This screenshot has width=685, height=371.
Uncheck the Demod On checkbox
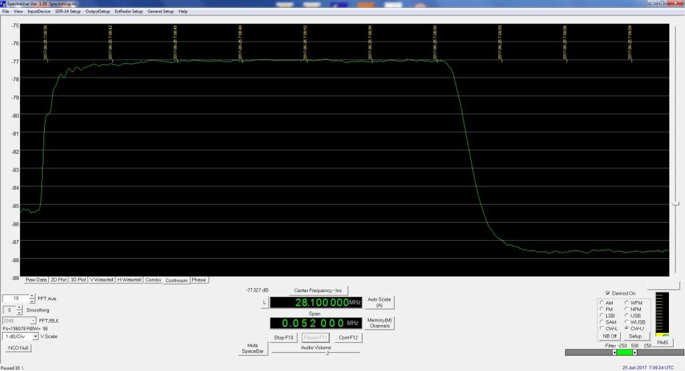coord(607,293)
